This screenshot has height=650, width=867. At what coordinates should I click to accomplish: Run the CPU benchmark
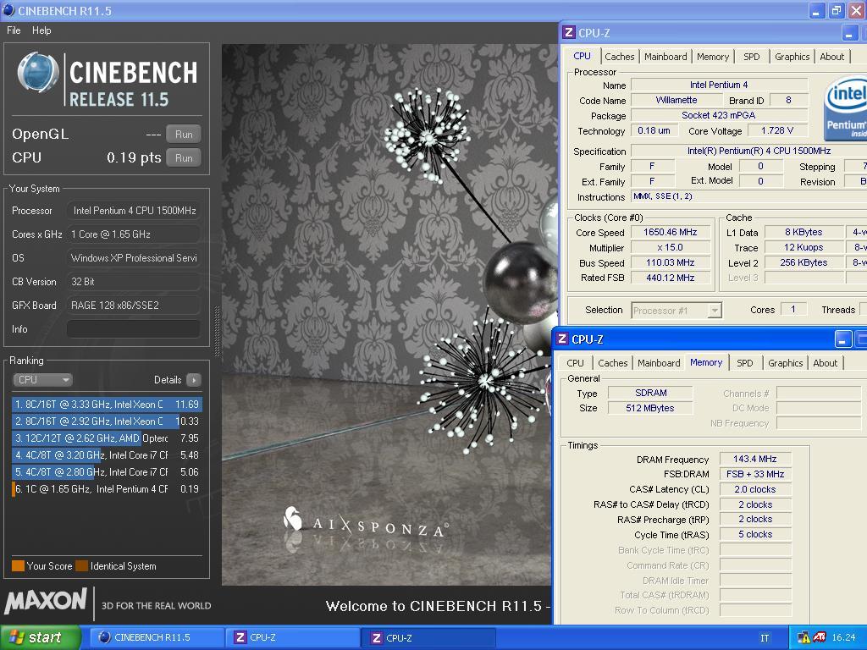pyautogui.click(x=184, y=158)
